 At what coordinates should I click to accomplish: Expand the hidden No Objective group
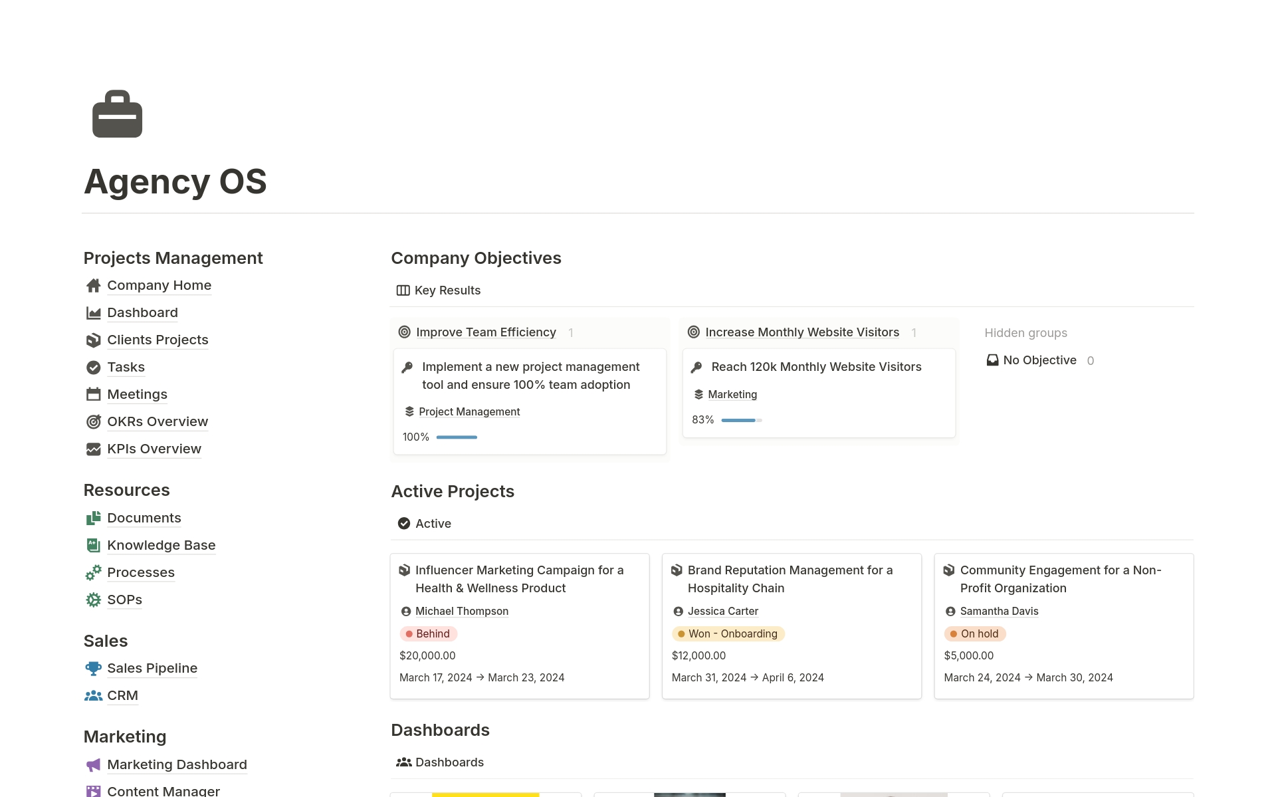coord(1039,360)
